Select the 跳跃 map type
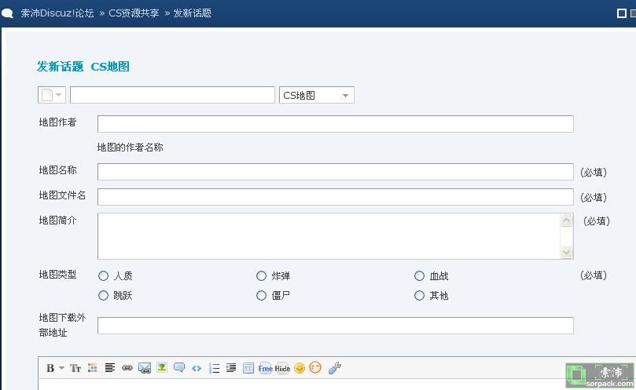Viewport: 636px width, 390px height. pos(104,295)
